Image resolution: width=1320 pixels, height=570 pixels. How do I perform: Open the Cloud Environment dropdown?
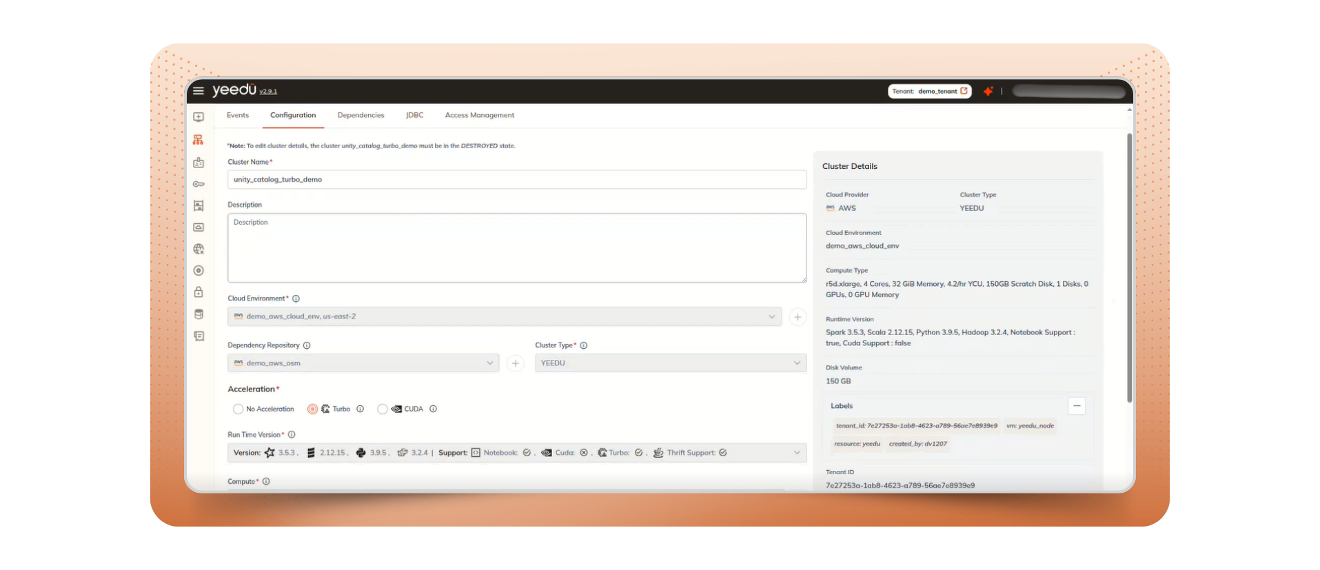(505, 316)
